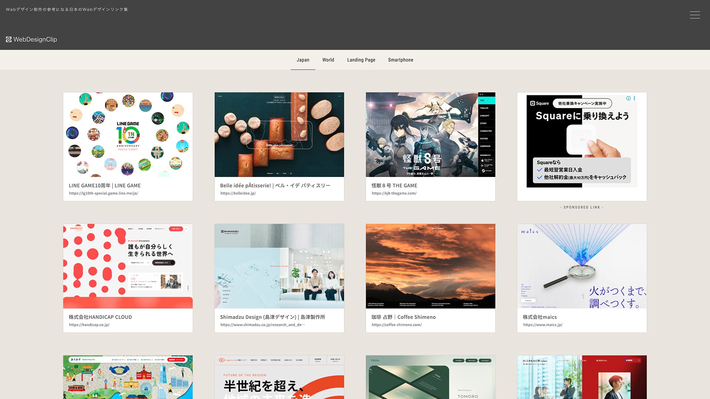Screen dimensions: 710x399
Task: Click the www.shimadzu.co.jp URL text
Action: click(263, 325)
